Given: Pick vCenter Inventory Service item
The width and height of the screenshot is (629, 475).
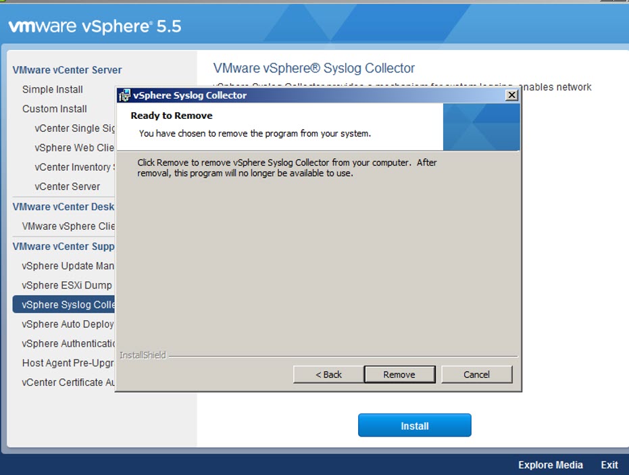Looking at the screenshot, I should 73,167.
